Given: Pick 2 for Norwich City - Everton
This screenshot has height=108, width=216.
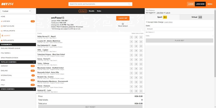Looking at the screenshot, I should coord(141,77).
